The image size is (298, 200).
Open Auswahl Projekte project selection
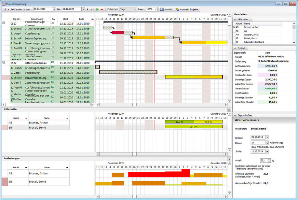tap(187, 9)
